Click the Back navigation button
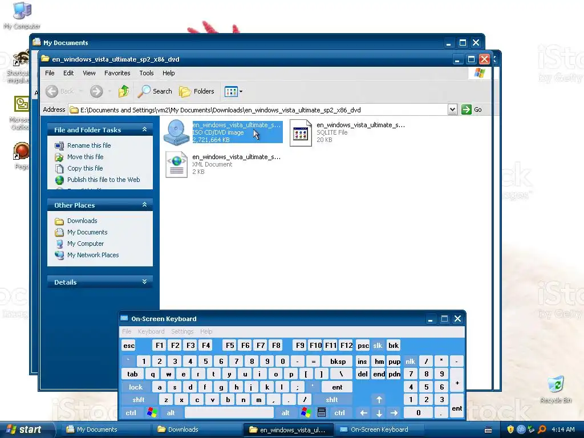 [x=60, y=91]
